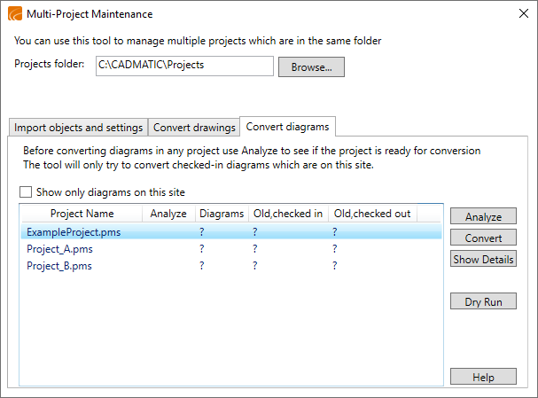Click the Analyze column header

coord(168,214)
